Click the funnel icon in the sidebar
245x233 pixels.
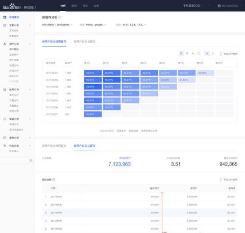pos(5,146)
